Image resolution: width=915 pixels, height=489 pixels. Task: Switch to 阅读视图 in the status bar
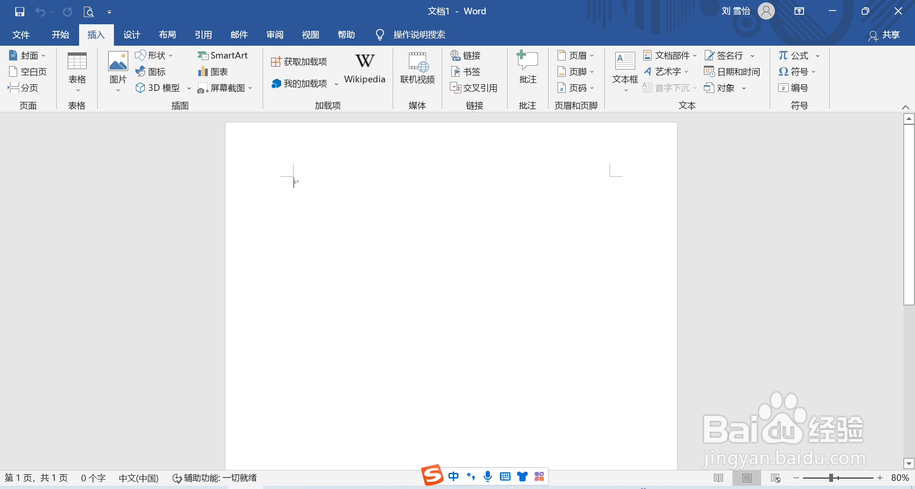pos(719,478)
